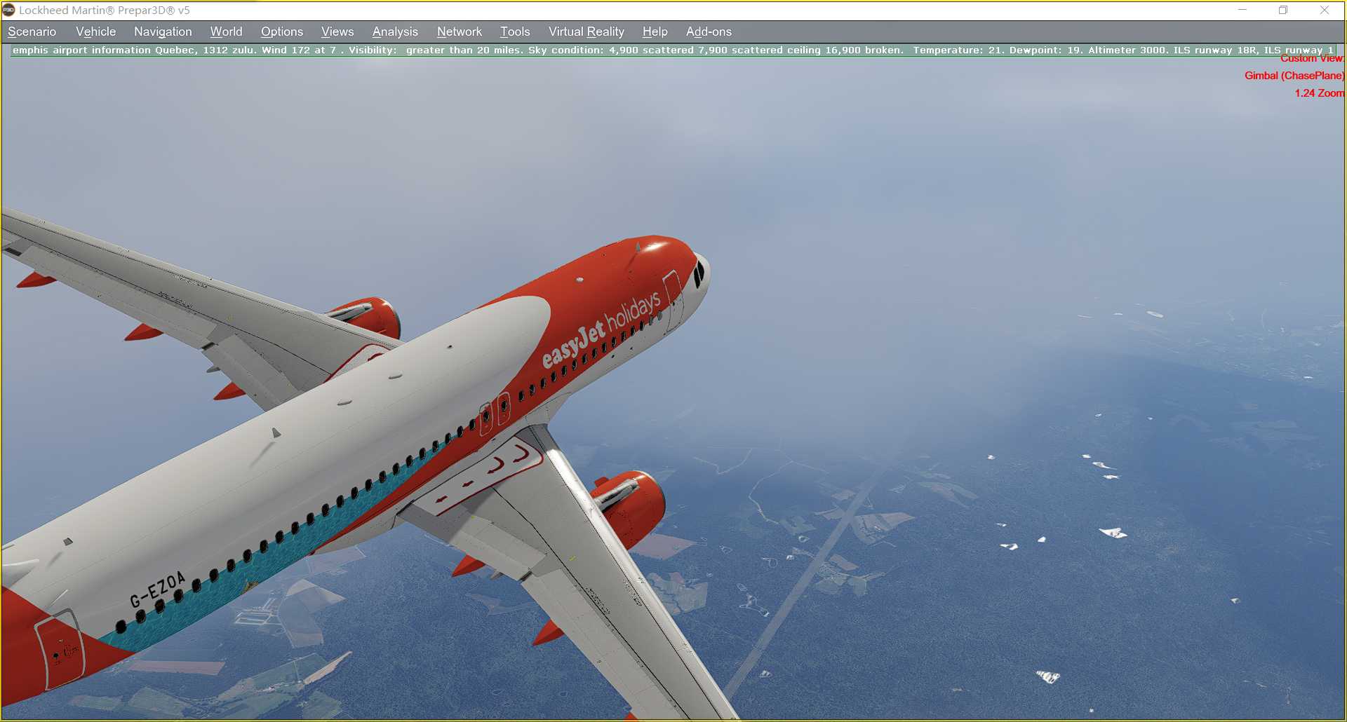This screenshot has width=1347, height=722.
Task: Click the G-EZOA registration on fuselage
Action: [x=158, y=590]
